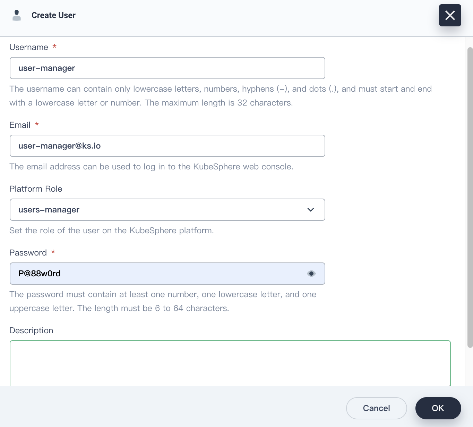Expand the Platform Role chevron arrow

point(310,210)
